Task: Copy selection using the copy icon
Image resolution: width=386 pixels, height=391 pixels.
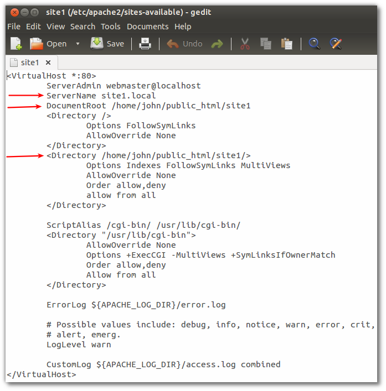Action: point(265,44)
